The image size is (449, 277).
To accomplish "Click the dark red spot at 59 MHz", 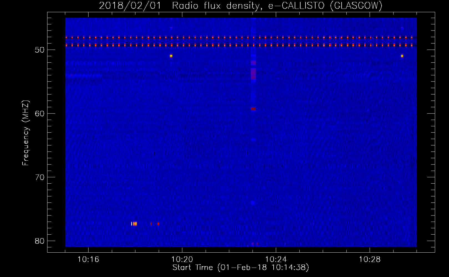I will coord(253,109).
